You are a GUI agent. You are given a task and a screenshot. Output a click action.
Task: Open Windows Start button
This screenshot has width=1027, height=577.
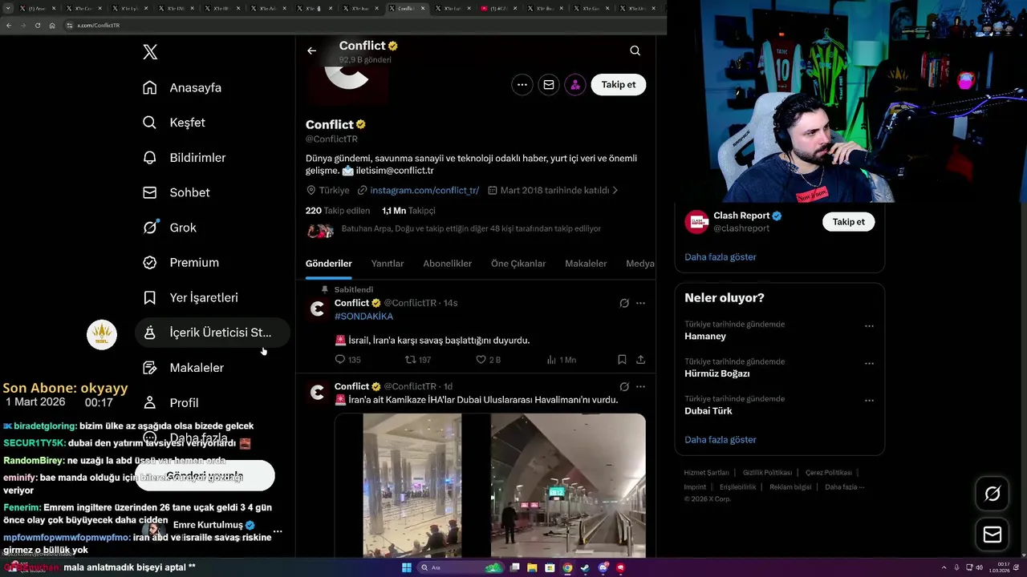point(406,568)
